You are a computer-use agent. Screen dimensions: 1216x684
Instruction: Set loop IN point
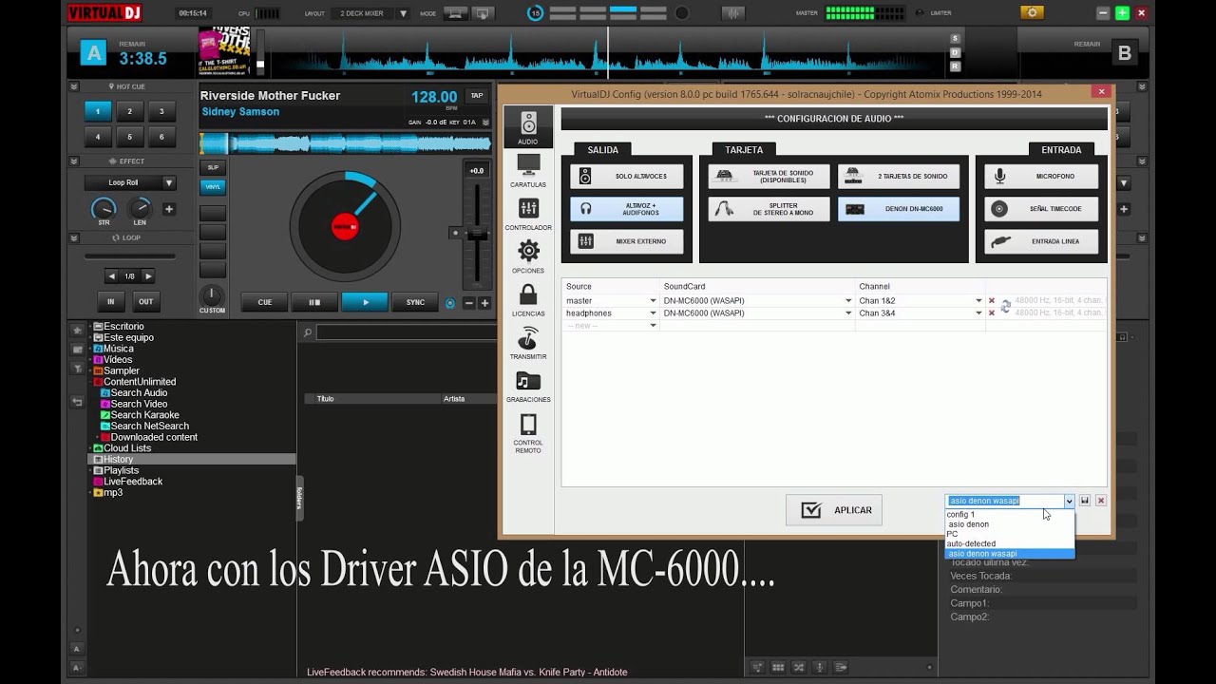(x=110, y=301)
